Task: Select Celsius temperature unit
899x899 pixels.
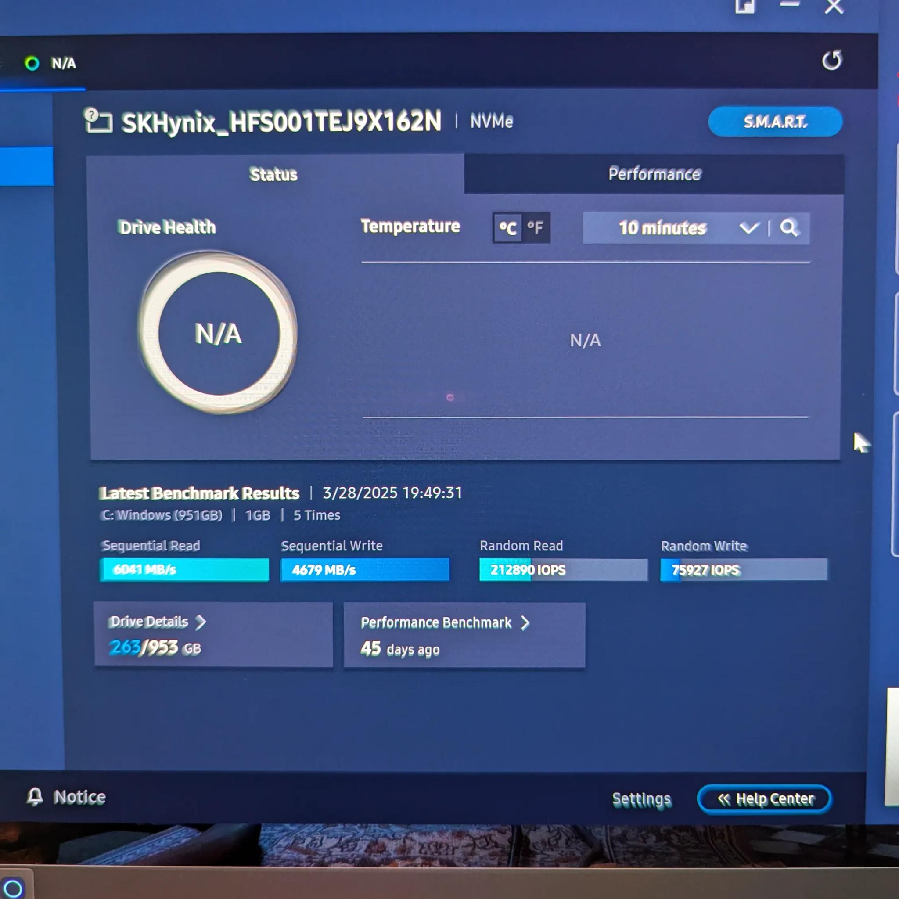Action: (507, 228)
